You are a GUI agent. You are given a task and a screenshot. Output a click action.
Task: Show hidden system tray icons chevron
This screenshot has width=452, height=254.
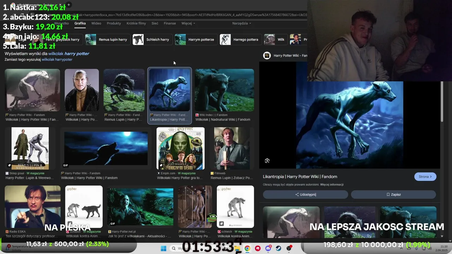(x=402, y=248)
